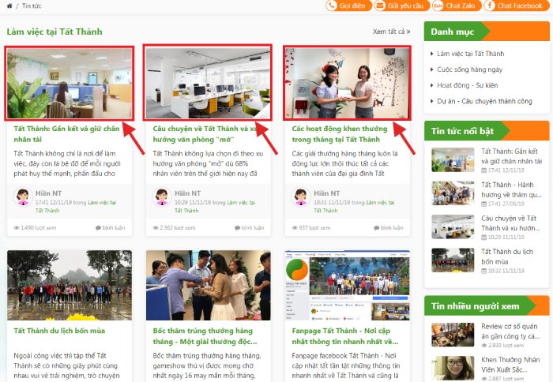The height and width of the screenshot is (382, 553).
Task: Open sidebar link Review cơ số quán ăn gần công ty
Action: tap(510, 331)
